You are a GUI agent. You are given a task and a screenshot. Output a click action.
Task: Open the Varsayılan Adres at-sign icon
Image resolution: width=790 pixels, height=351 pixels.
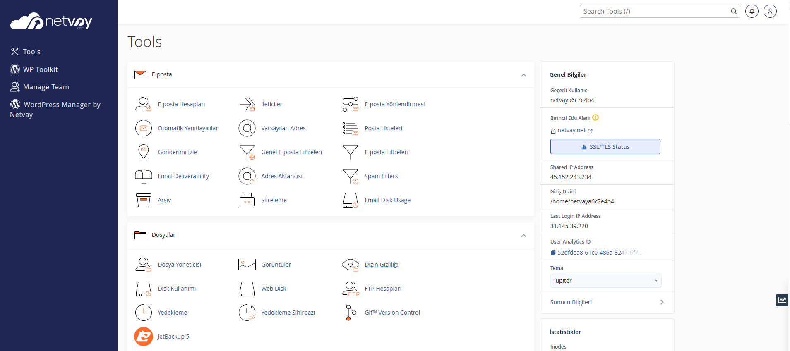(247, 128)
